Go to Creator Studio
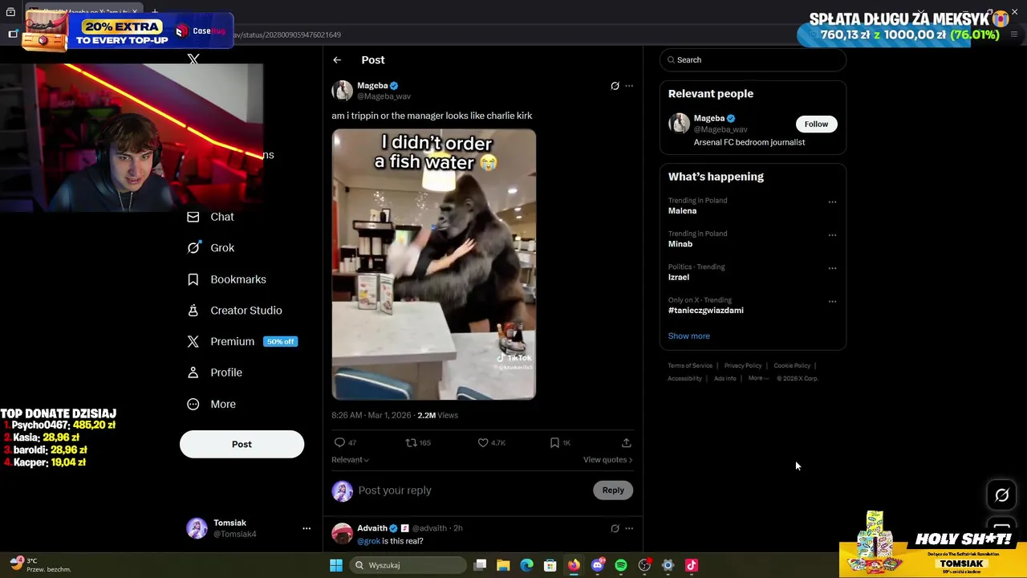 click(x=234, y=311)
